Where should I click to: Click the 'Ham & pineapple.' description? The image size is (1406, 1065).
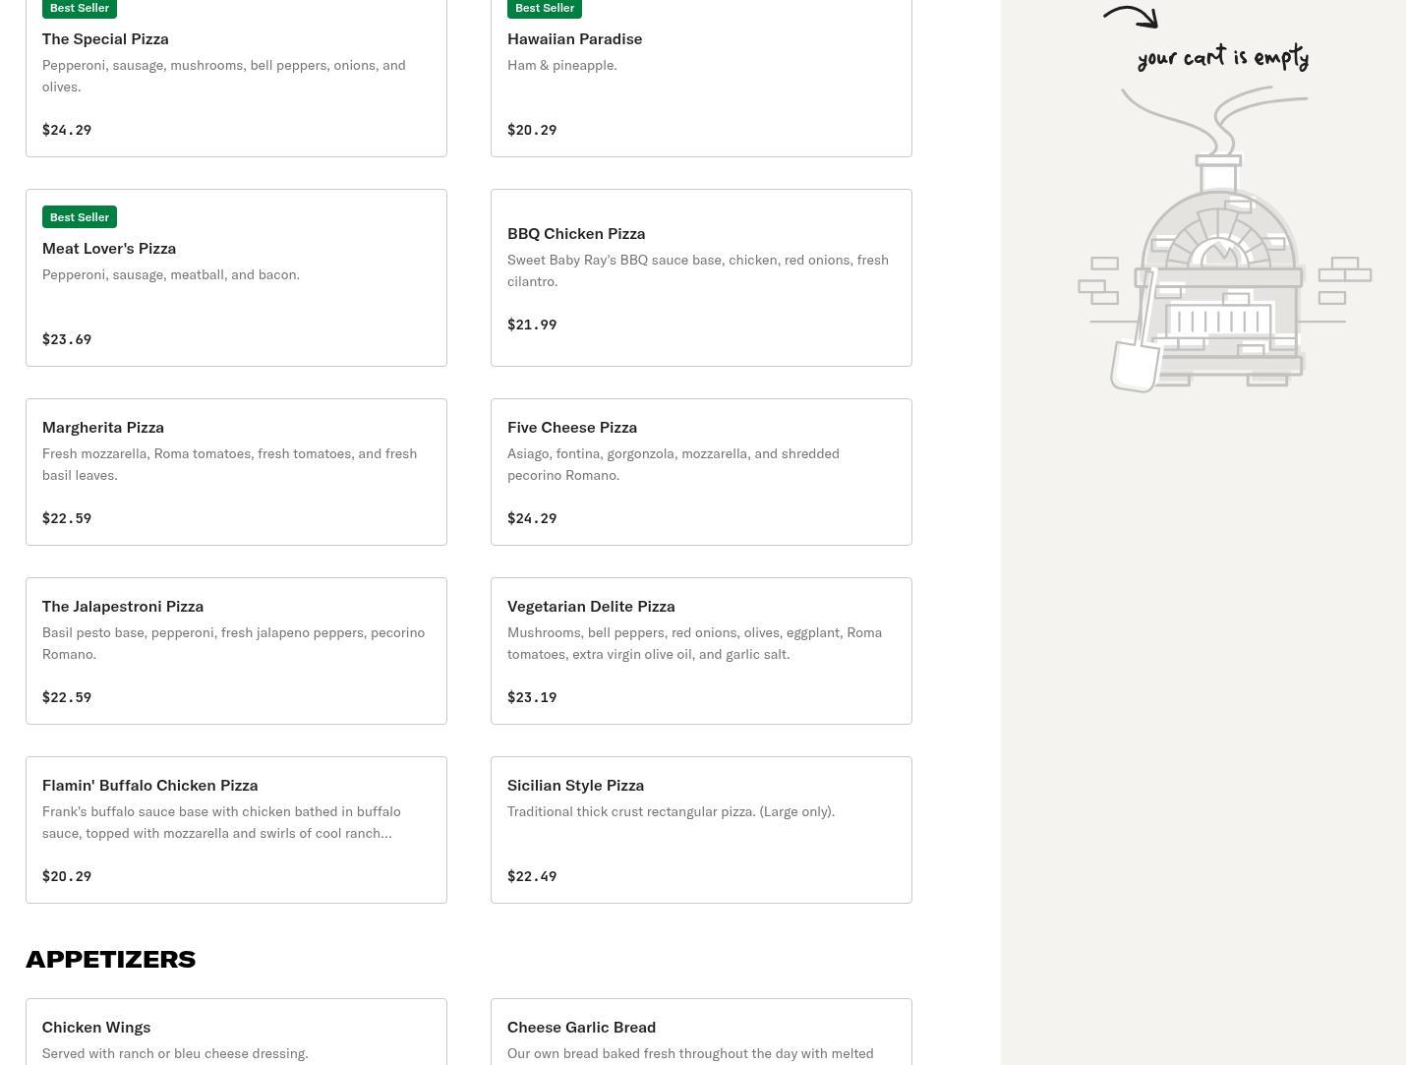point(562,65)
